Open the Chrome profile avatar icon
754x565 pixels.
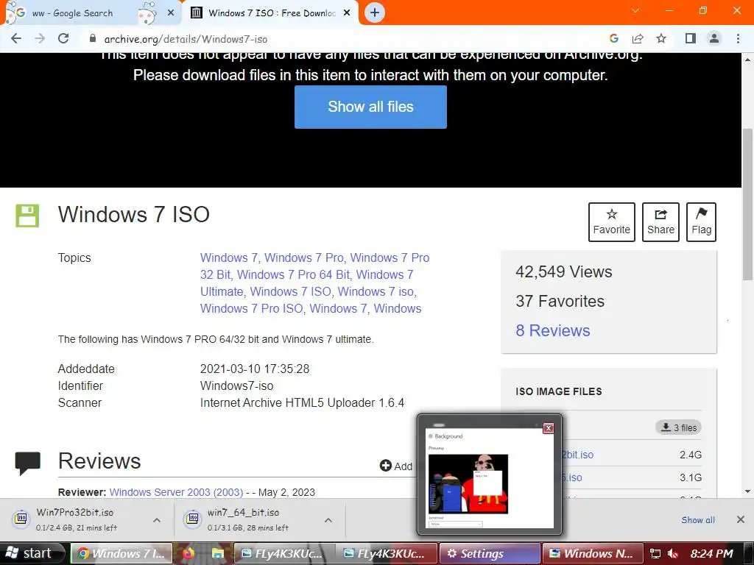(714, 38)
